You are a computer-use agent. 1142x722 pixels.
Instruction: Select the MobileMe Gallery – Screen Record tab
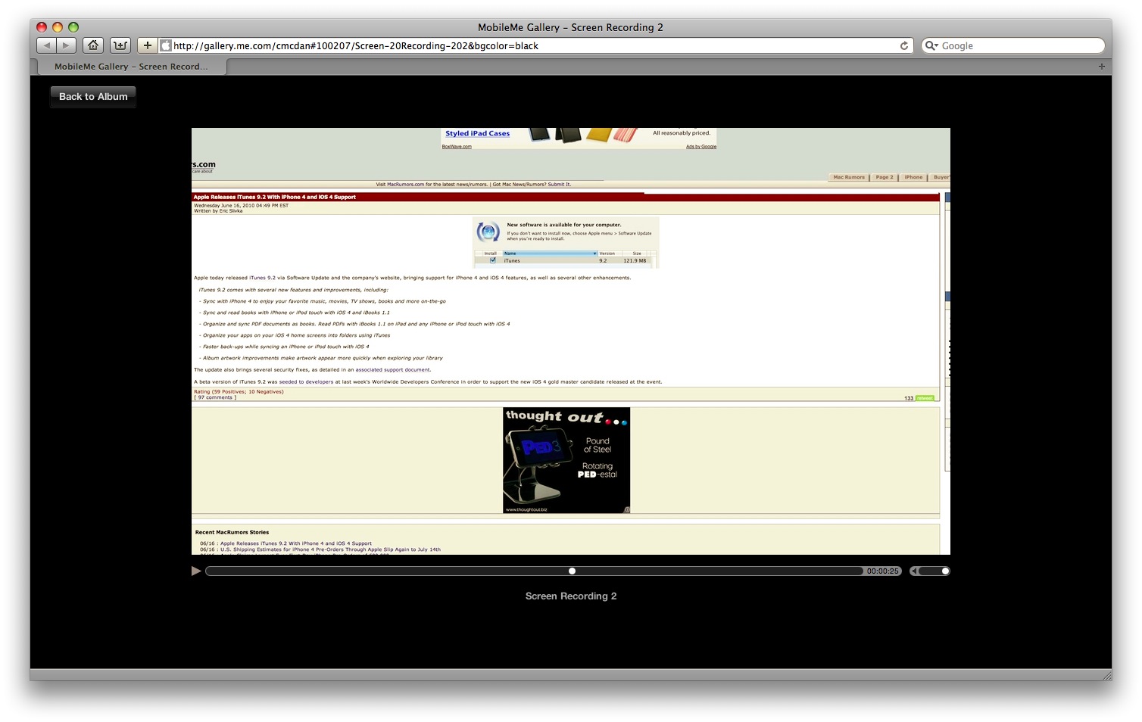pyautogui.click(x=130, y=67)
